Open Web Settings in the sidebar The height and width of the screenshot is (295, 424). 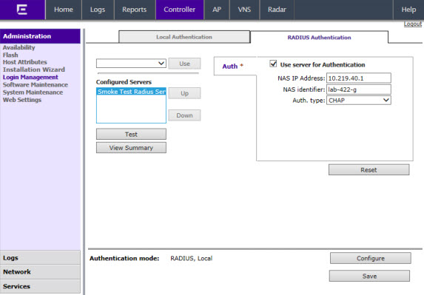[x=22, y=100]
